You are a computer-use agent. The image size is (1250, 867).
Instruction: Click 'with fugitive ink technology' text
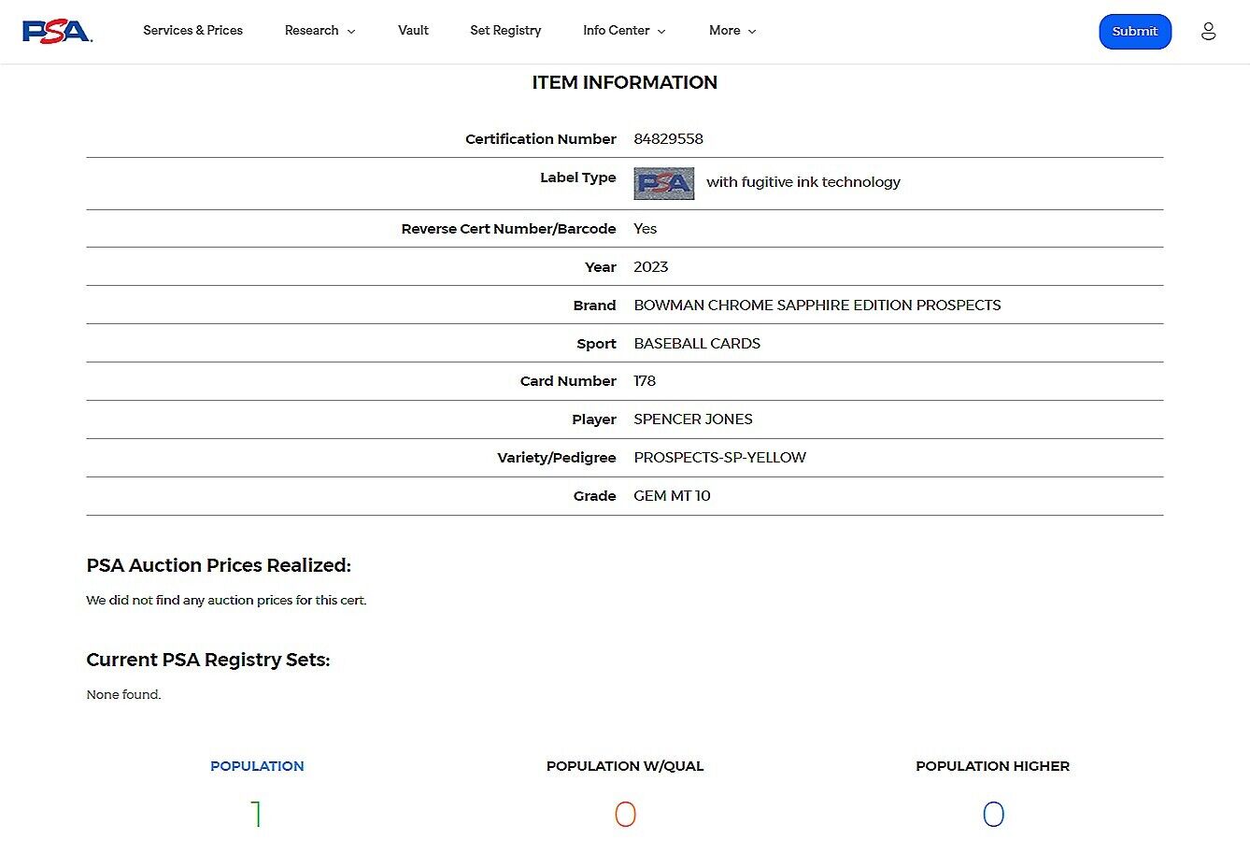tap(803, 182)
